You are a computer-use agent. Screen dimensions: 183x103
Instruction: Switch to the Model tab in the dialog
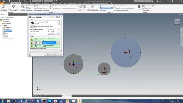32,17
